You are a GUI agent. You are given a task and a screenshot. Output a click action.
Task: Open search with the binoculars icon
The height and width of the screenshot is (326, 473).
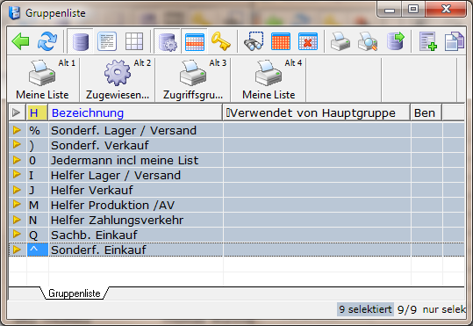[254, 41]
